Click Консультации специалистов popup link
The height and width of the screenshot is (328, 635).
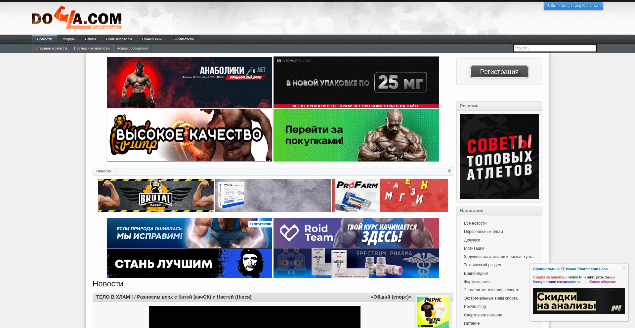pyautogui.click(x=556, y=282)
